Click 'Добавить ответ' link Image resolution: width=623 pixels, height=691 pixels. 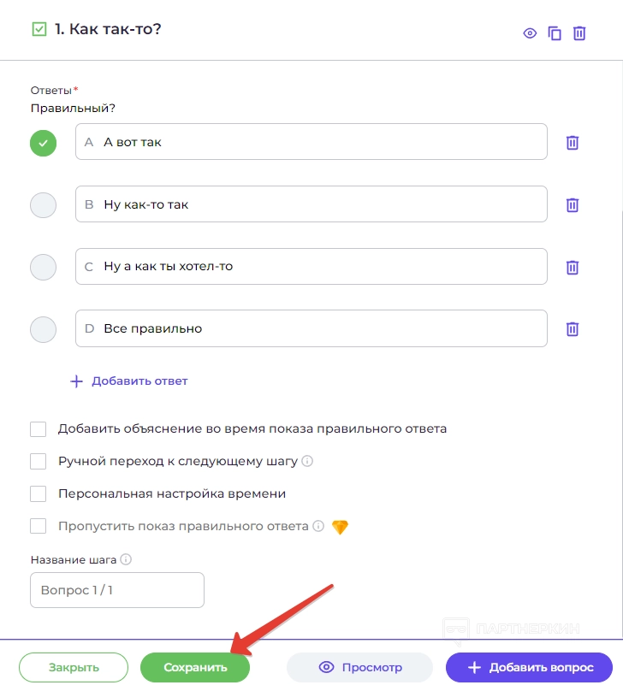(x=129, y=381)
